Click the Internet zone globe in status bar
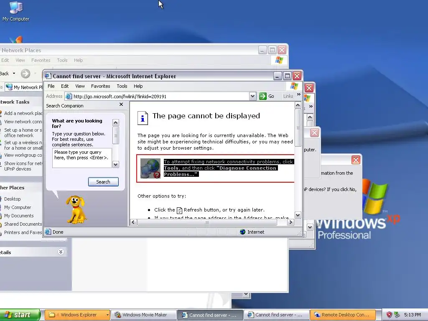 (243, 232)
